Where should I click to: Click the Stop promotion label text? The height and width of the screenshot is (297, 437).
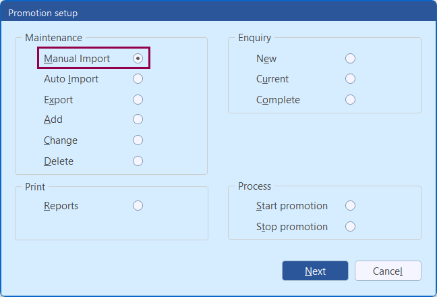coord(292,227)
